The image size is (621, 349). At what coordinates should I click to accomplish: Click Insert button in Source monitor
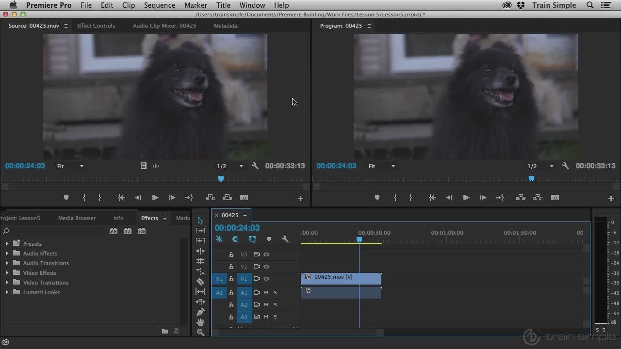210,198
